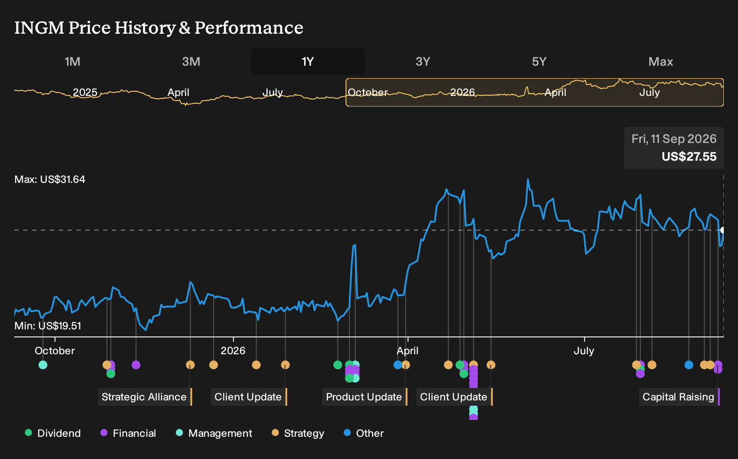Image resolution: width=738 pixels, height=459 pixels.
Task: Toggle Dividend events in the legend
Action: 53,433
